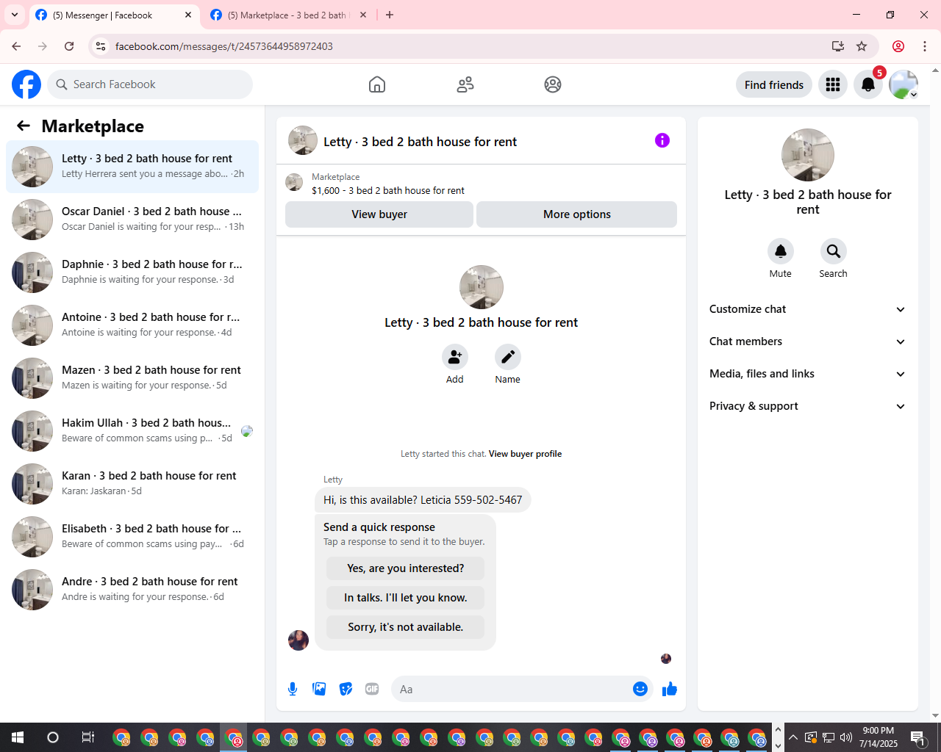The height and width of the screenshot is (752, 941).
Task: Open Windows notification center icon
Action: [x=918, y=737]
